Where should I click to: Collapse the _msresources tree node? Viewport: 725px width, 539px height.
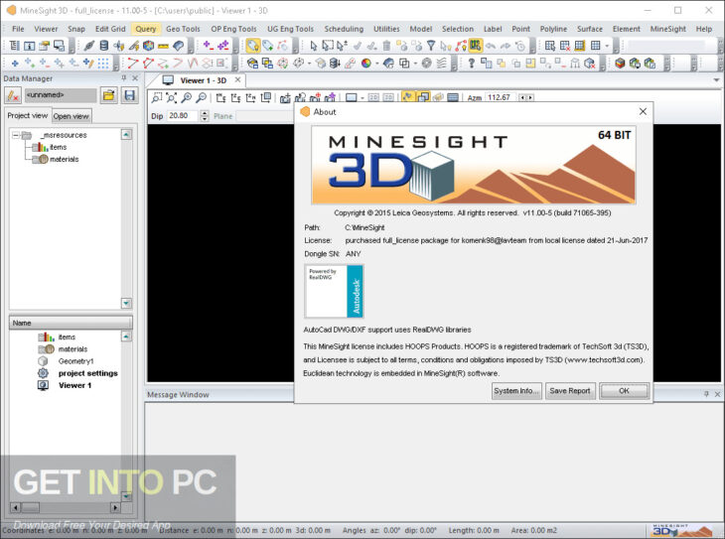click(15, 135)
